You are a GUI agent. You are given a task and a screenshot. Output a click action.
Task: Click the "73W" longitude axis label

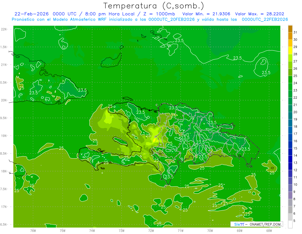coord(122,230)
